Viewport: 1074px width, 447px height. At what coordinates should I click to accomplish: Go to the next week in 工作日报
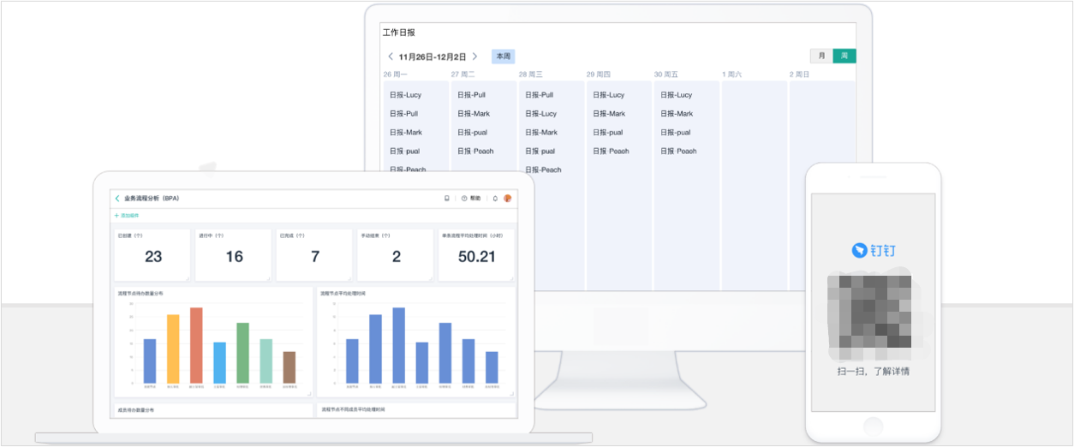(475, 57)
